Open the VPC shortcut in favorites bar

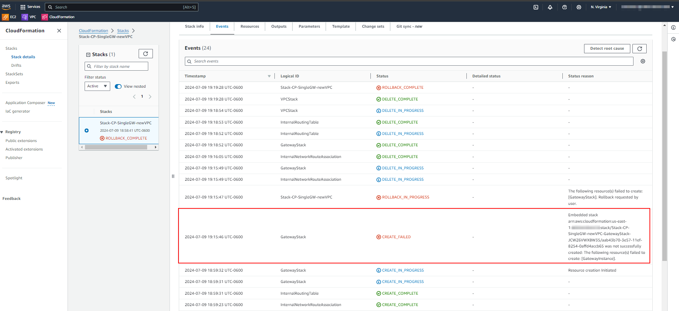(x=29, y=17)
